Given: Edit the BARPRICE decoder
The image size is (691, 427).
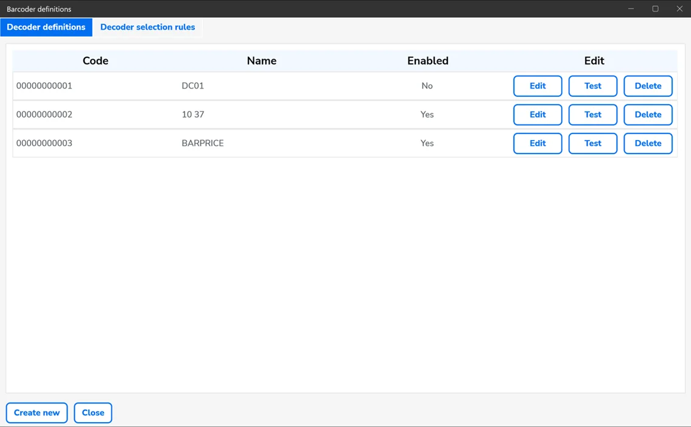Looking at the screenshot, I should click(x=537, y=143).
